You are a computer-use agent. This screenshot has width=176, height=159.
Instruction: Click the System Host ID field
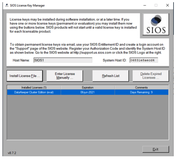click(x=144, y=60)
